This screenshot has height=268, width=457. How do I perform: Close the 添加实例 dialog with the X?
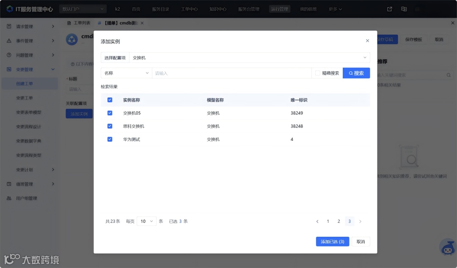pyautogui.click(x=368, y=41)
